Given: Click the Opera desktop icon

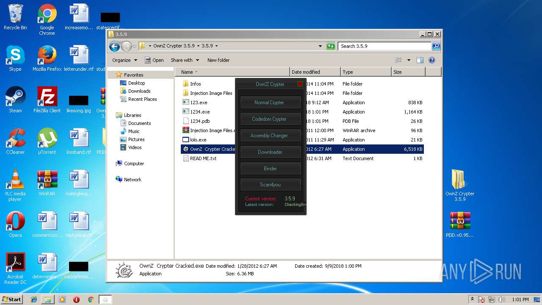Looking at the screenshot, I should [x=15, y=225].
